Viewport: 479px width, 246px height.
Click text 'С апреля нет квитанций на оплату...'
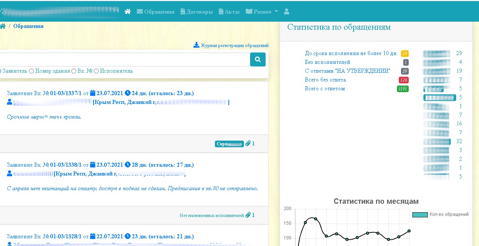coord(132,188)
